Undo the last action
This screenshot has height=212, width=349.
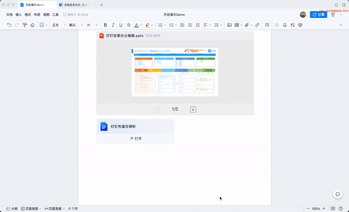coord(9,25)
